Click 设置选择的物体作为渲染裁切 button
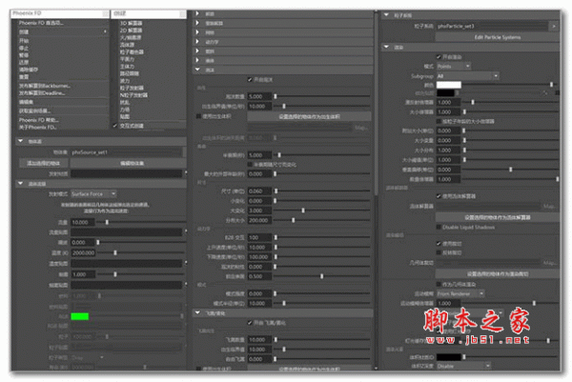Image resolution: width=572 pixels, height=382 pixels. click(x=498, y=273)
